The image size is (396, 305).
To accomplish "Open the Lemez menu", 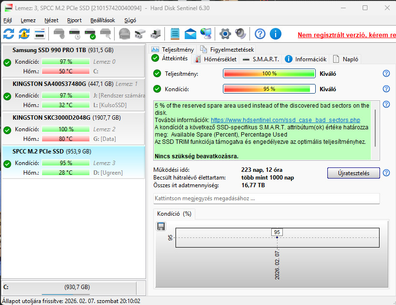I will (x=28, y=20).
